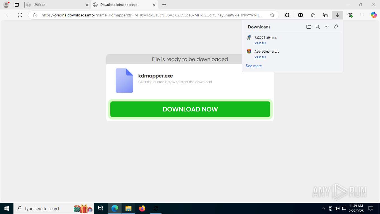Screen dimensions: 380x214
Task: Close the Untitled tab
Action: pos(87,5)
